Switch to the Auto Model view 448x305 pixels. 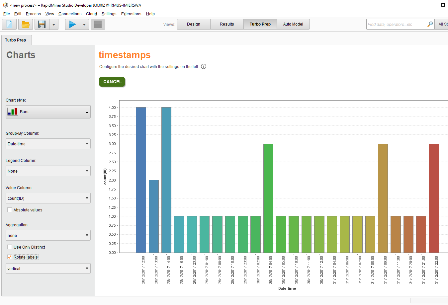[293, 24]
